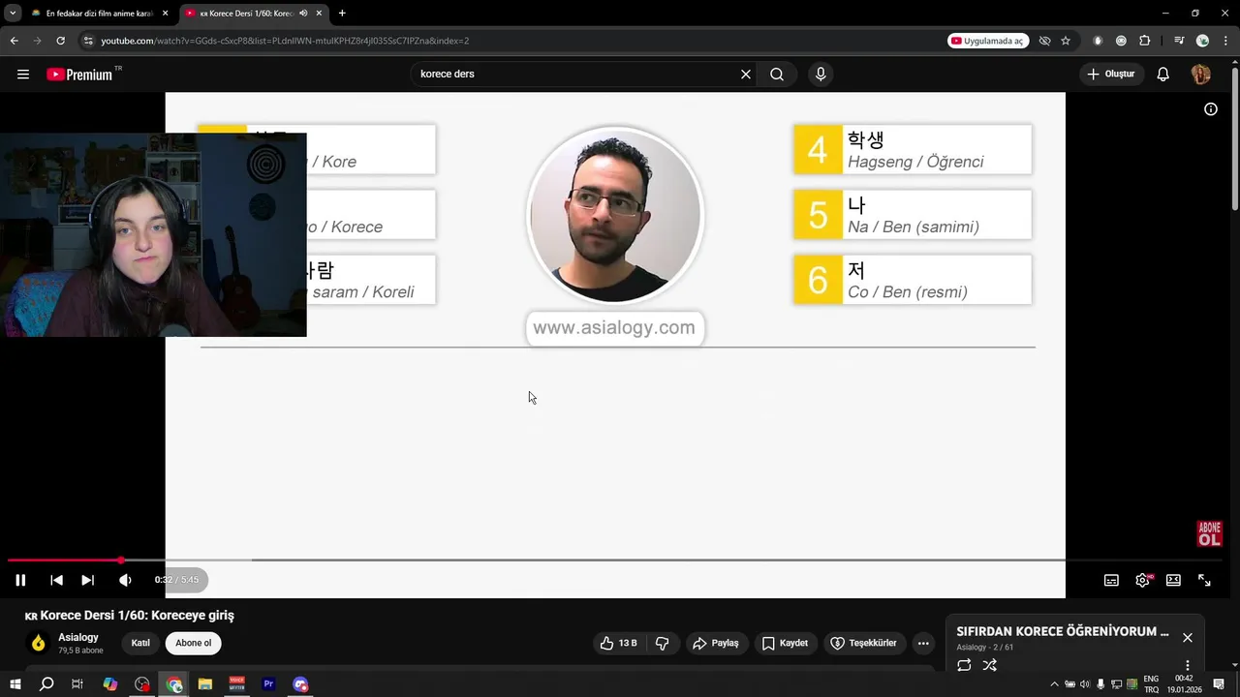This screenshot has width=1240, height=697.
Task: Open the SIFIRDAN KORECE ÖĞRENİYORUM playlist title
Action: (x=1063, y=631)
